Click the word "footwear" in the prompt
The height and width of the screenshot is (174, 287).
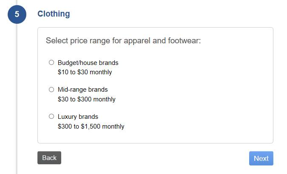(x=183, y=41)
